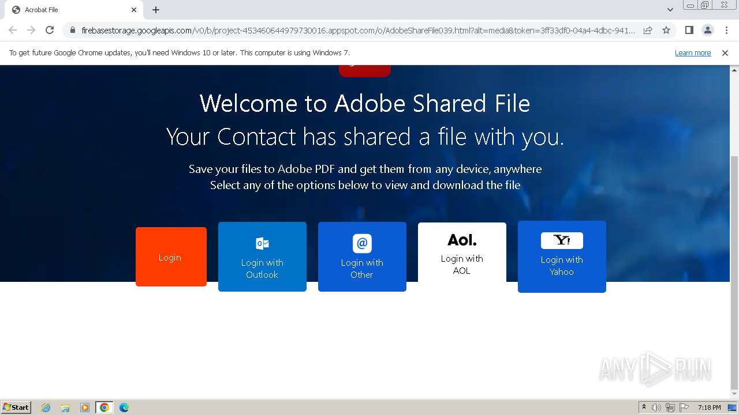Choose Login with Outlook tile
This screenshot has height=415, width=739.
tap(262, 256)
